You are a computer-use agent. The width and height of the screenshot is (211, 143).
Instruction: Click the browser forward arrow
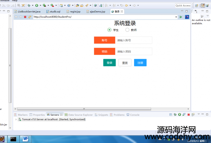(20, 17)
